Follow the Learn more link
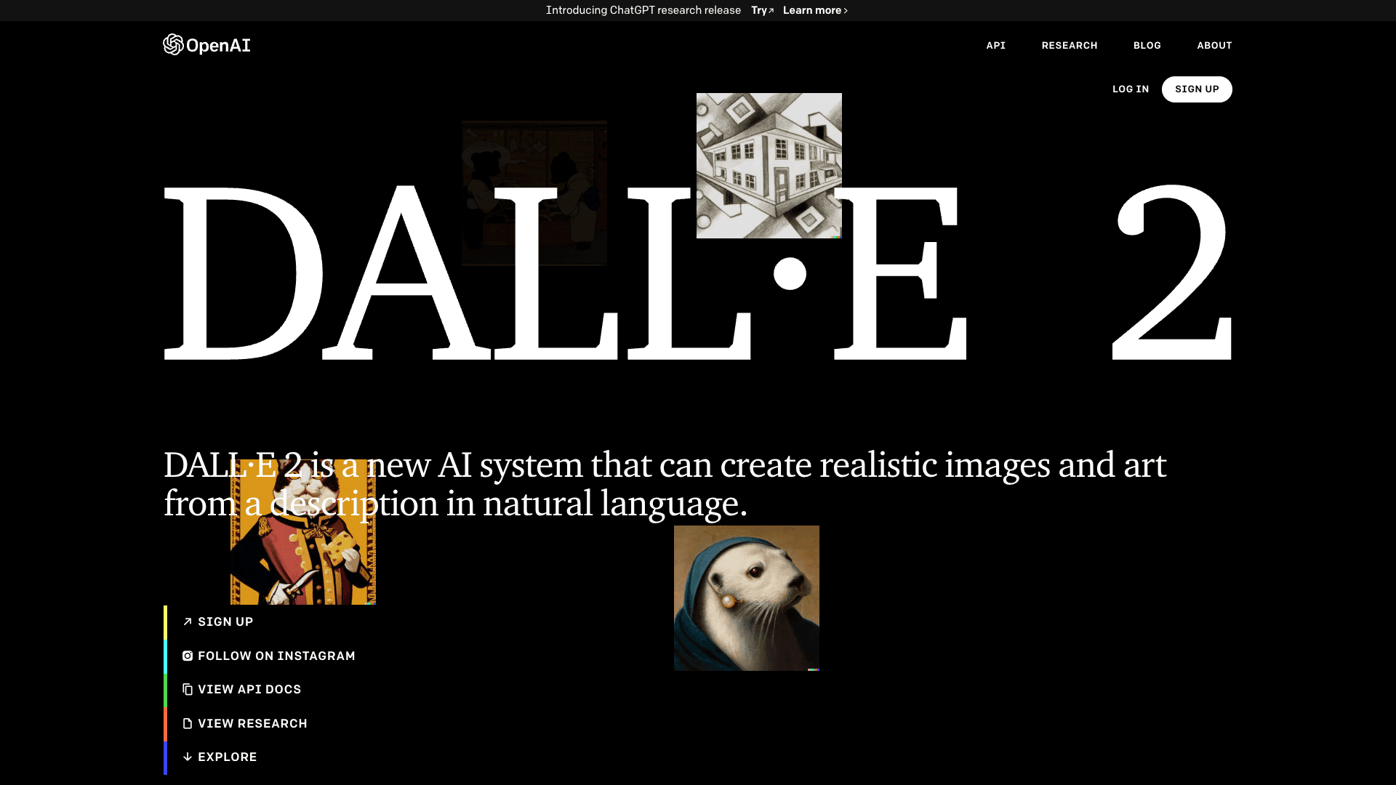 click(x=811, y=10)
